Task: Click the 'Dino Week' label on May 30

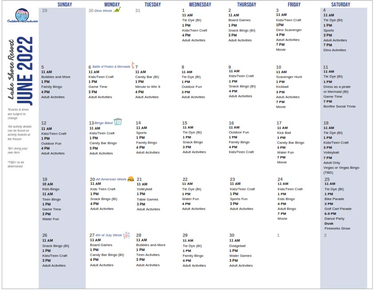Action: [103, 11]
